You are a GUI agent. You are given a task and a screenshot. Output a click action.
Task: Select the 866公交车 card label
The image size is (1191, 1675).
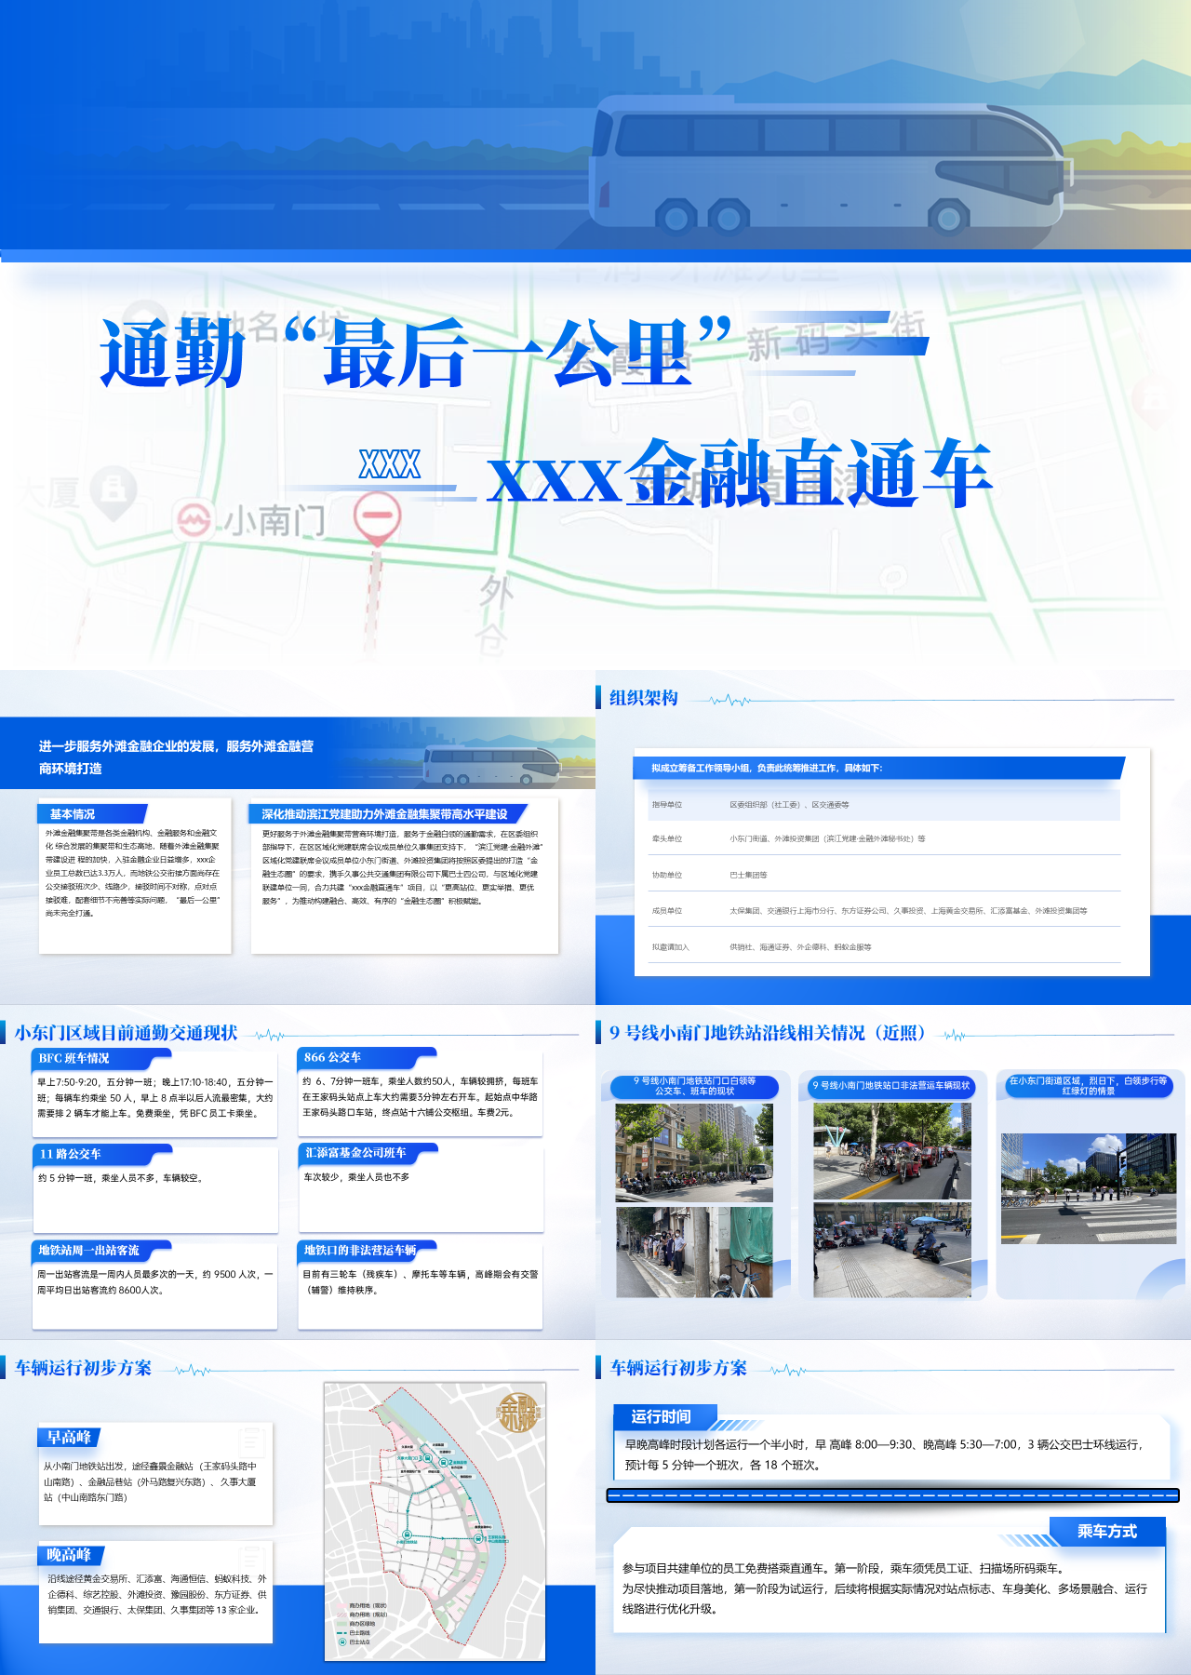(x=332, y=1057)
